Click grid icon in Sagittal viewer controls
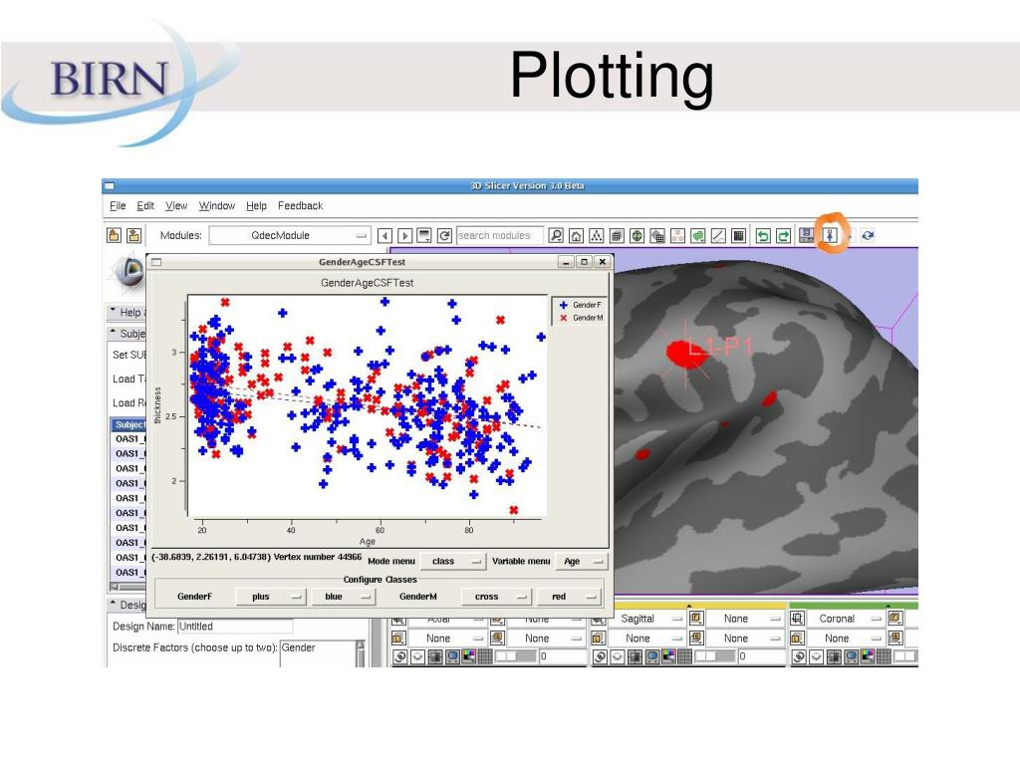 pos(684,656)
